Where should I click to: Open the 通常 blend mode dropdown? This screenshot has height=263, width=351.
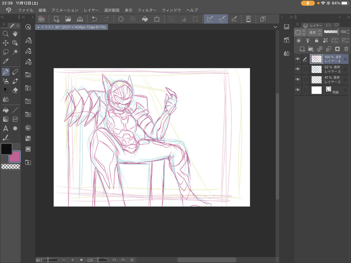coord(315,32)
